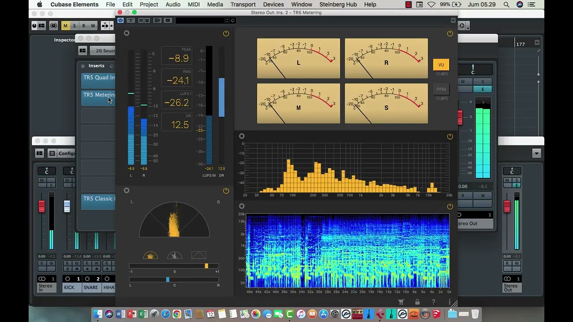This screenshot has height=322, width=573.
Task: Toggle the plugin activate power button in header
Action: point(120,21)
